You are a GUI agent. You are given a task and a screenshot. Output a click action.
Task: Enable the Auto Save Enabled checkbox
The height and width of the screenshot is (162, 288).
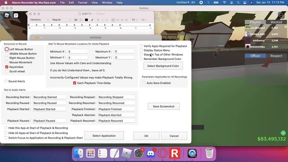144,83
